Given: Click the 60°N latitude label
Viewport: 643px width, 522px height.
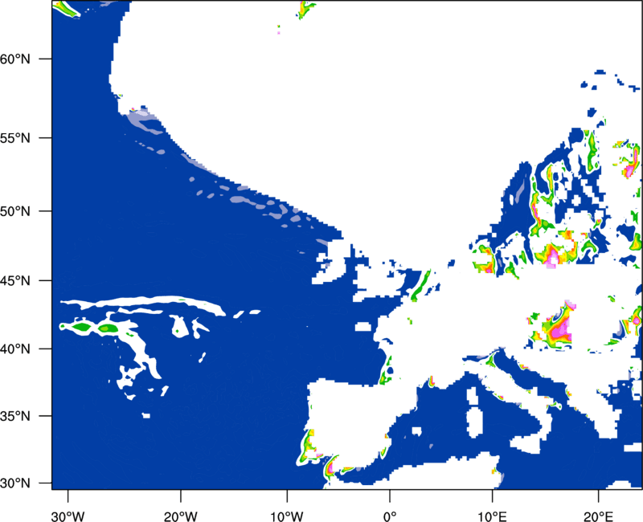Looking at the screenshot, I should pos(15,59).
